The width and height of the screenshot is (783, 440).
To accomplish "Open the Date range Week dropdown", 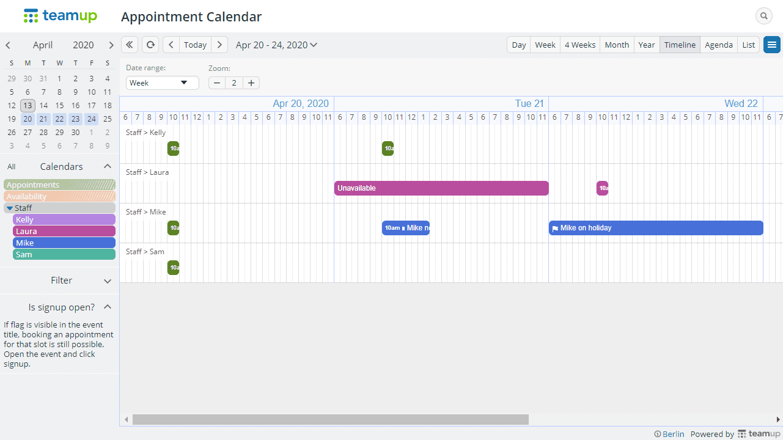I will click(x=162, y=82).
